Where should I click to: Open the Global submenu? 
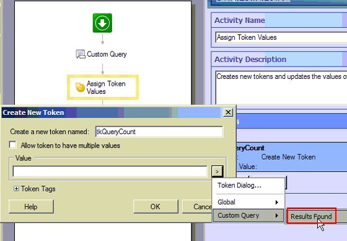pyautogui.click(x=248, y=202)
